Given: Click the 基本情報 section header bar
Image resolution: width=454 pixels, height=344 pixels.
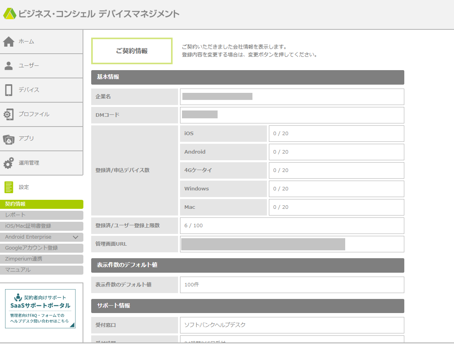Looking at the screenshot, I should pyautogui.click(x=247, y=77).
